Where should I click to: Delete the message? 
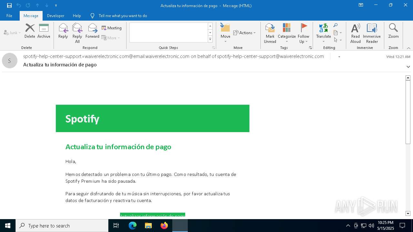(30, 31)
